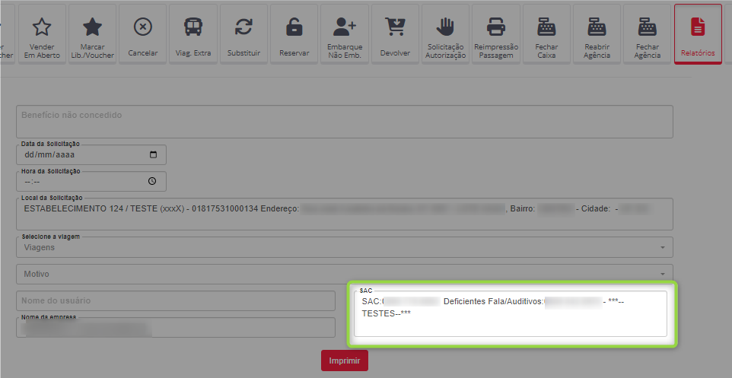732x378 pixels.
Task: Open clock picker in Hora da Solicitação
Action: [x=152, y=181]
